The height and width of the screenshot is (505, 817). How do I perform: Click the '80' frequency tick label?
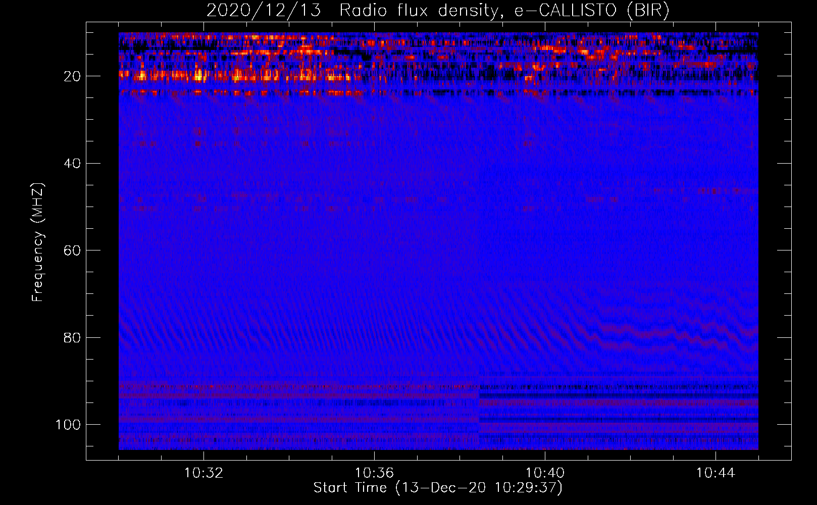[x=72, y=337]
